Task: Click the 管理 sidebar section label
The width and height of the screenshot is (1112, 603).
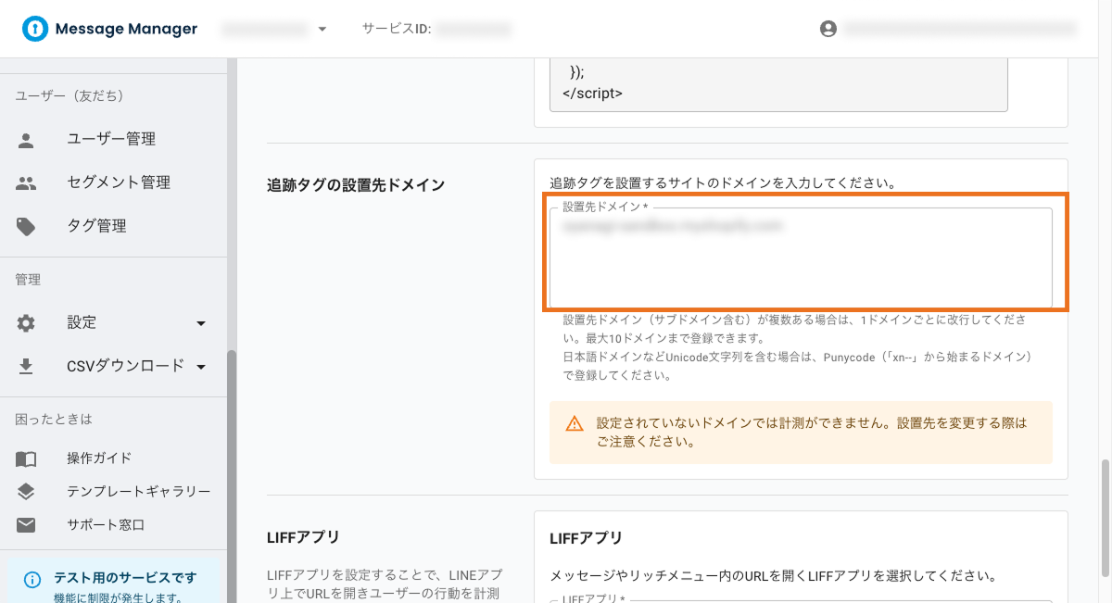Action: pyautogui.click(x=28, y=279)
